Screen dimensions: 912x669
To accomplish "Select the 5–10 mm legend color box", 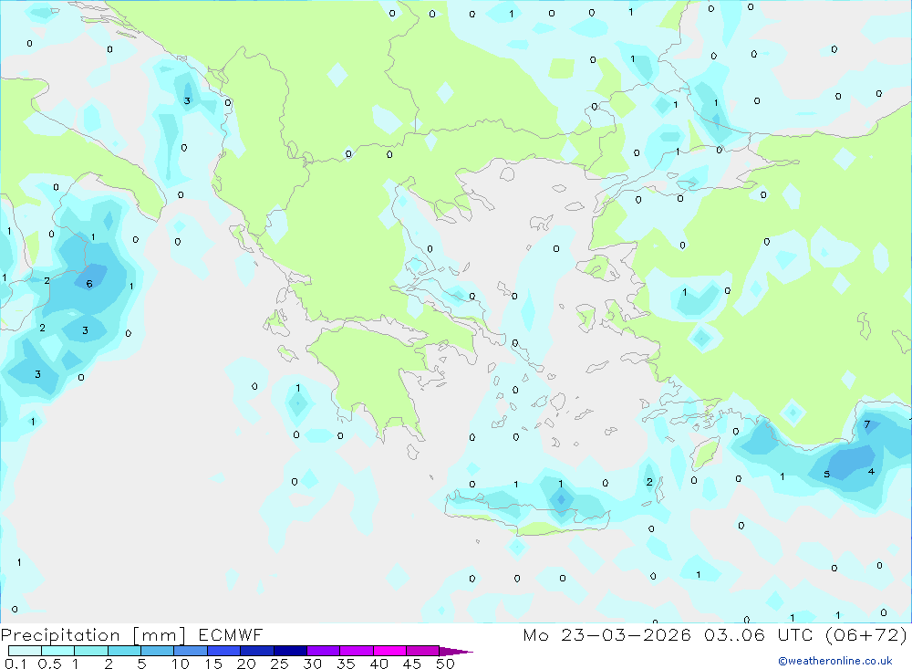I will pyautogui.click(x=158, y=651).
